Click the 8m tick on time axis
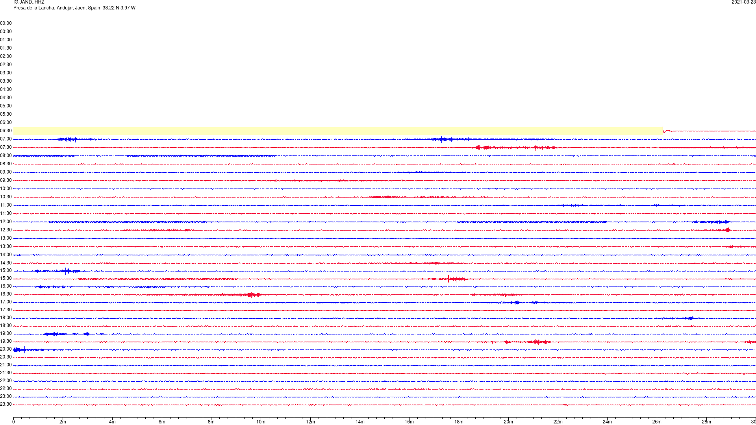This screenshot has width=756, height=425. 211,422
